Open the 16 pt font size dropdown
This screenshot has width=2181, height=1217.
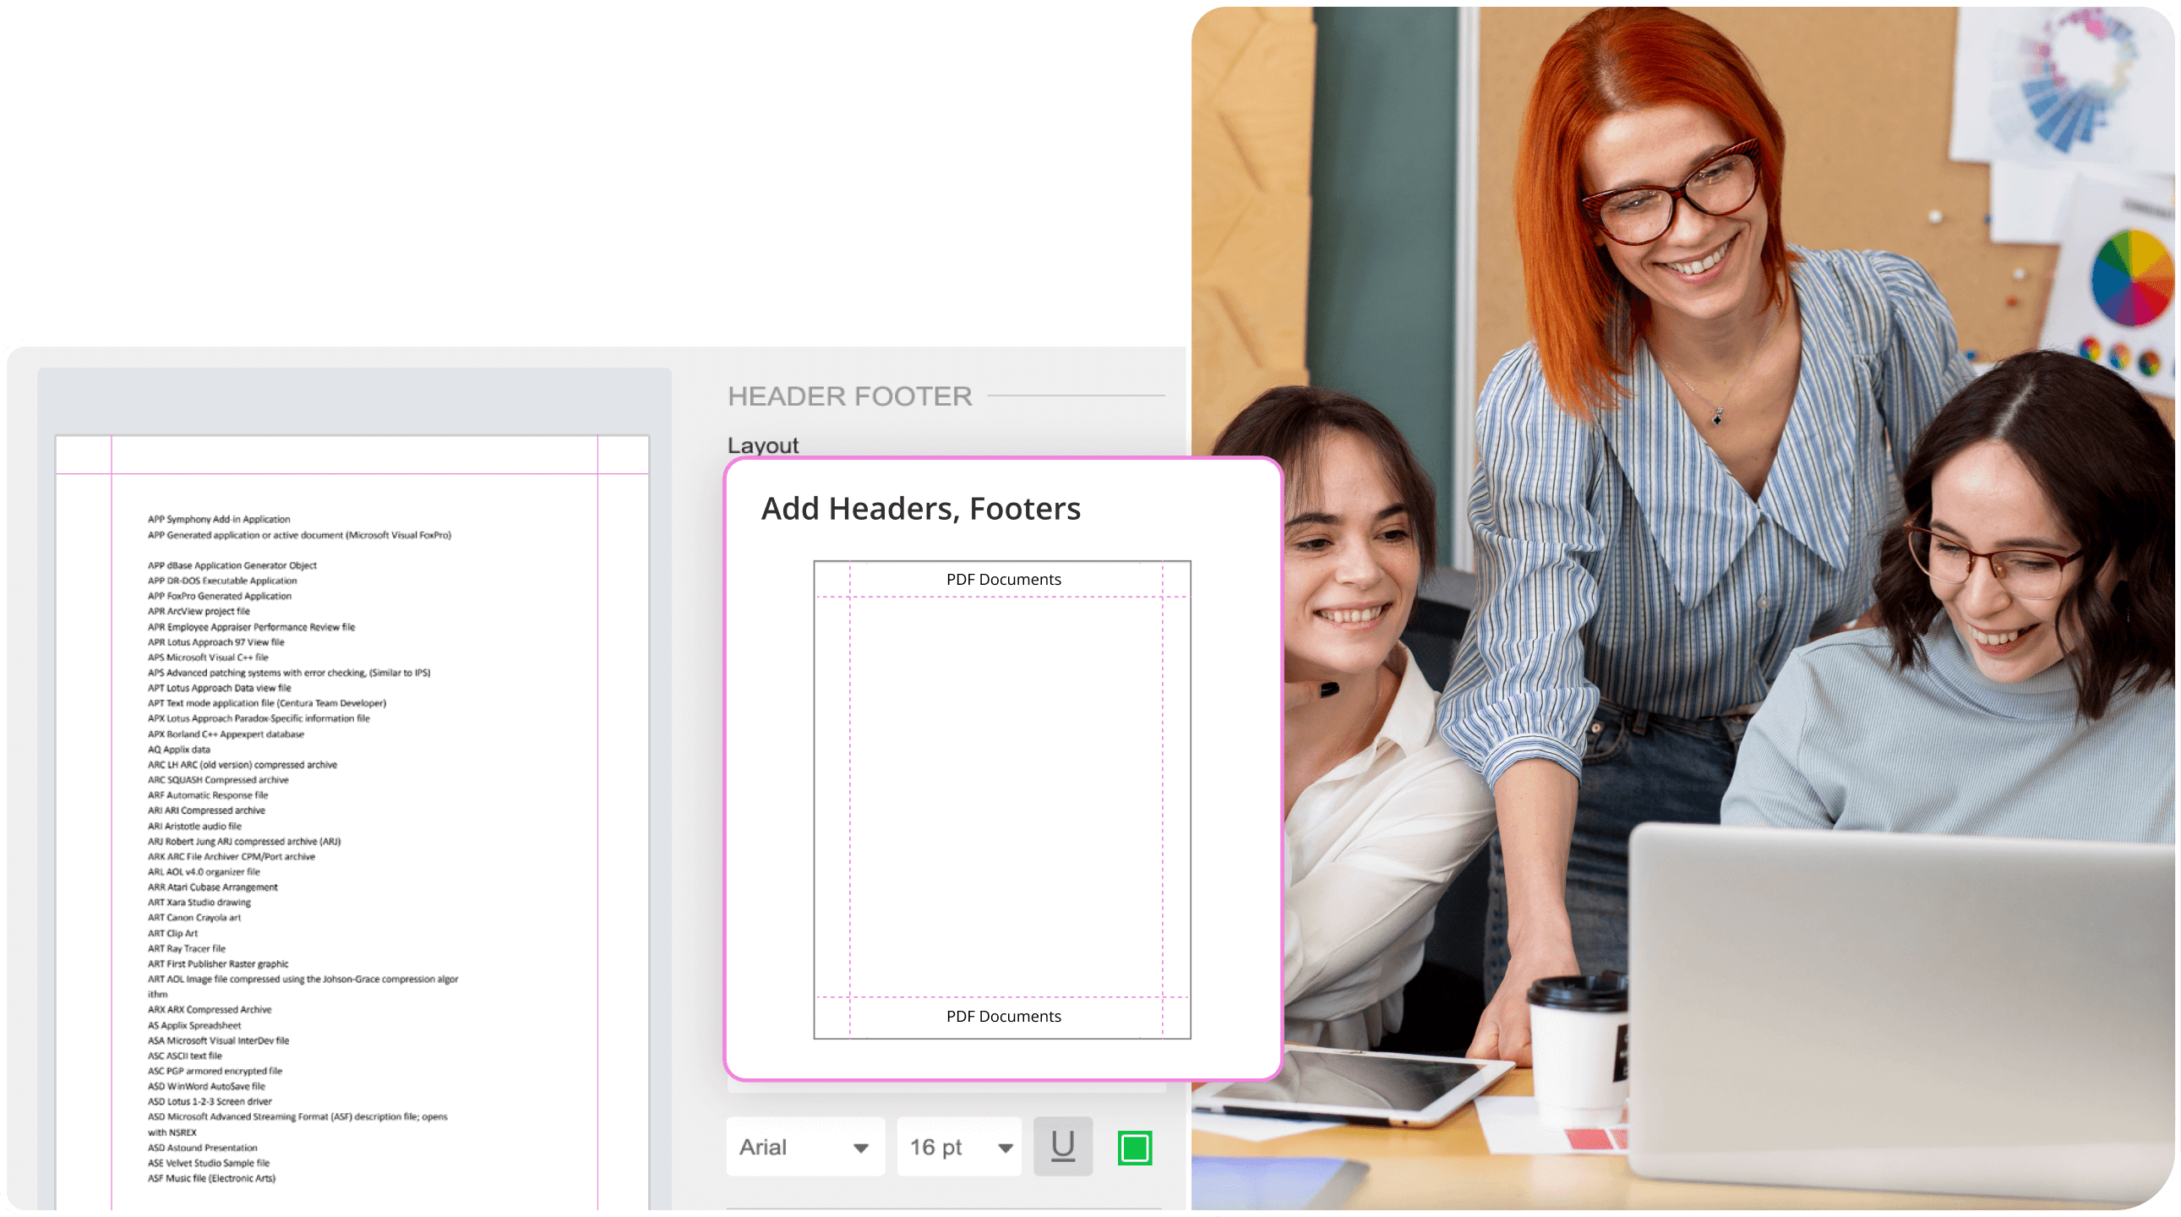959,1147
